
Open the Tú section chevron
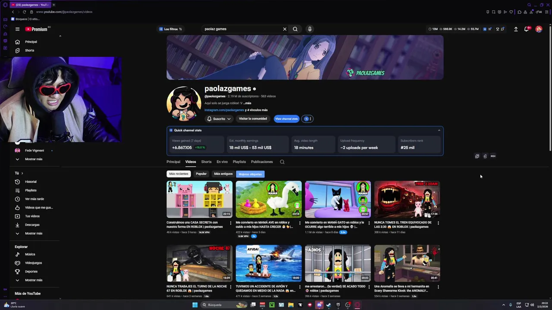tap(22, 173)
